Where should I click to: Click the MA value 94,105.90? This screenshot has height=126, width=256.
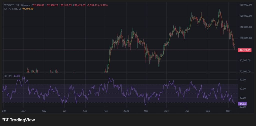click(x=28, y=9)
